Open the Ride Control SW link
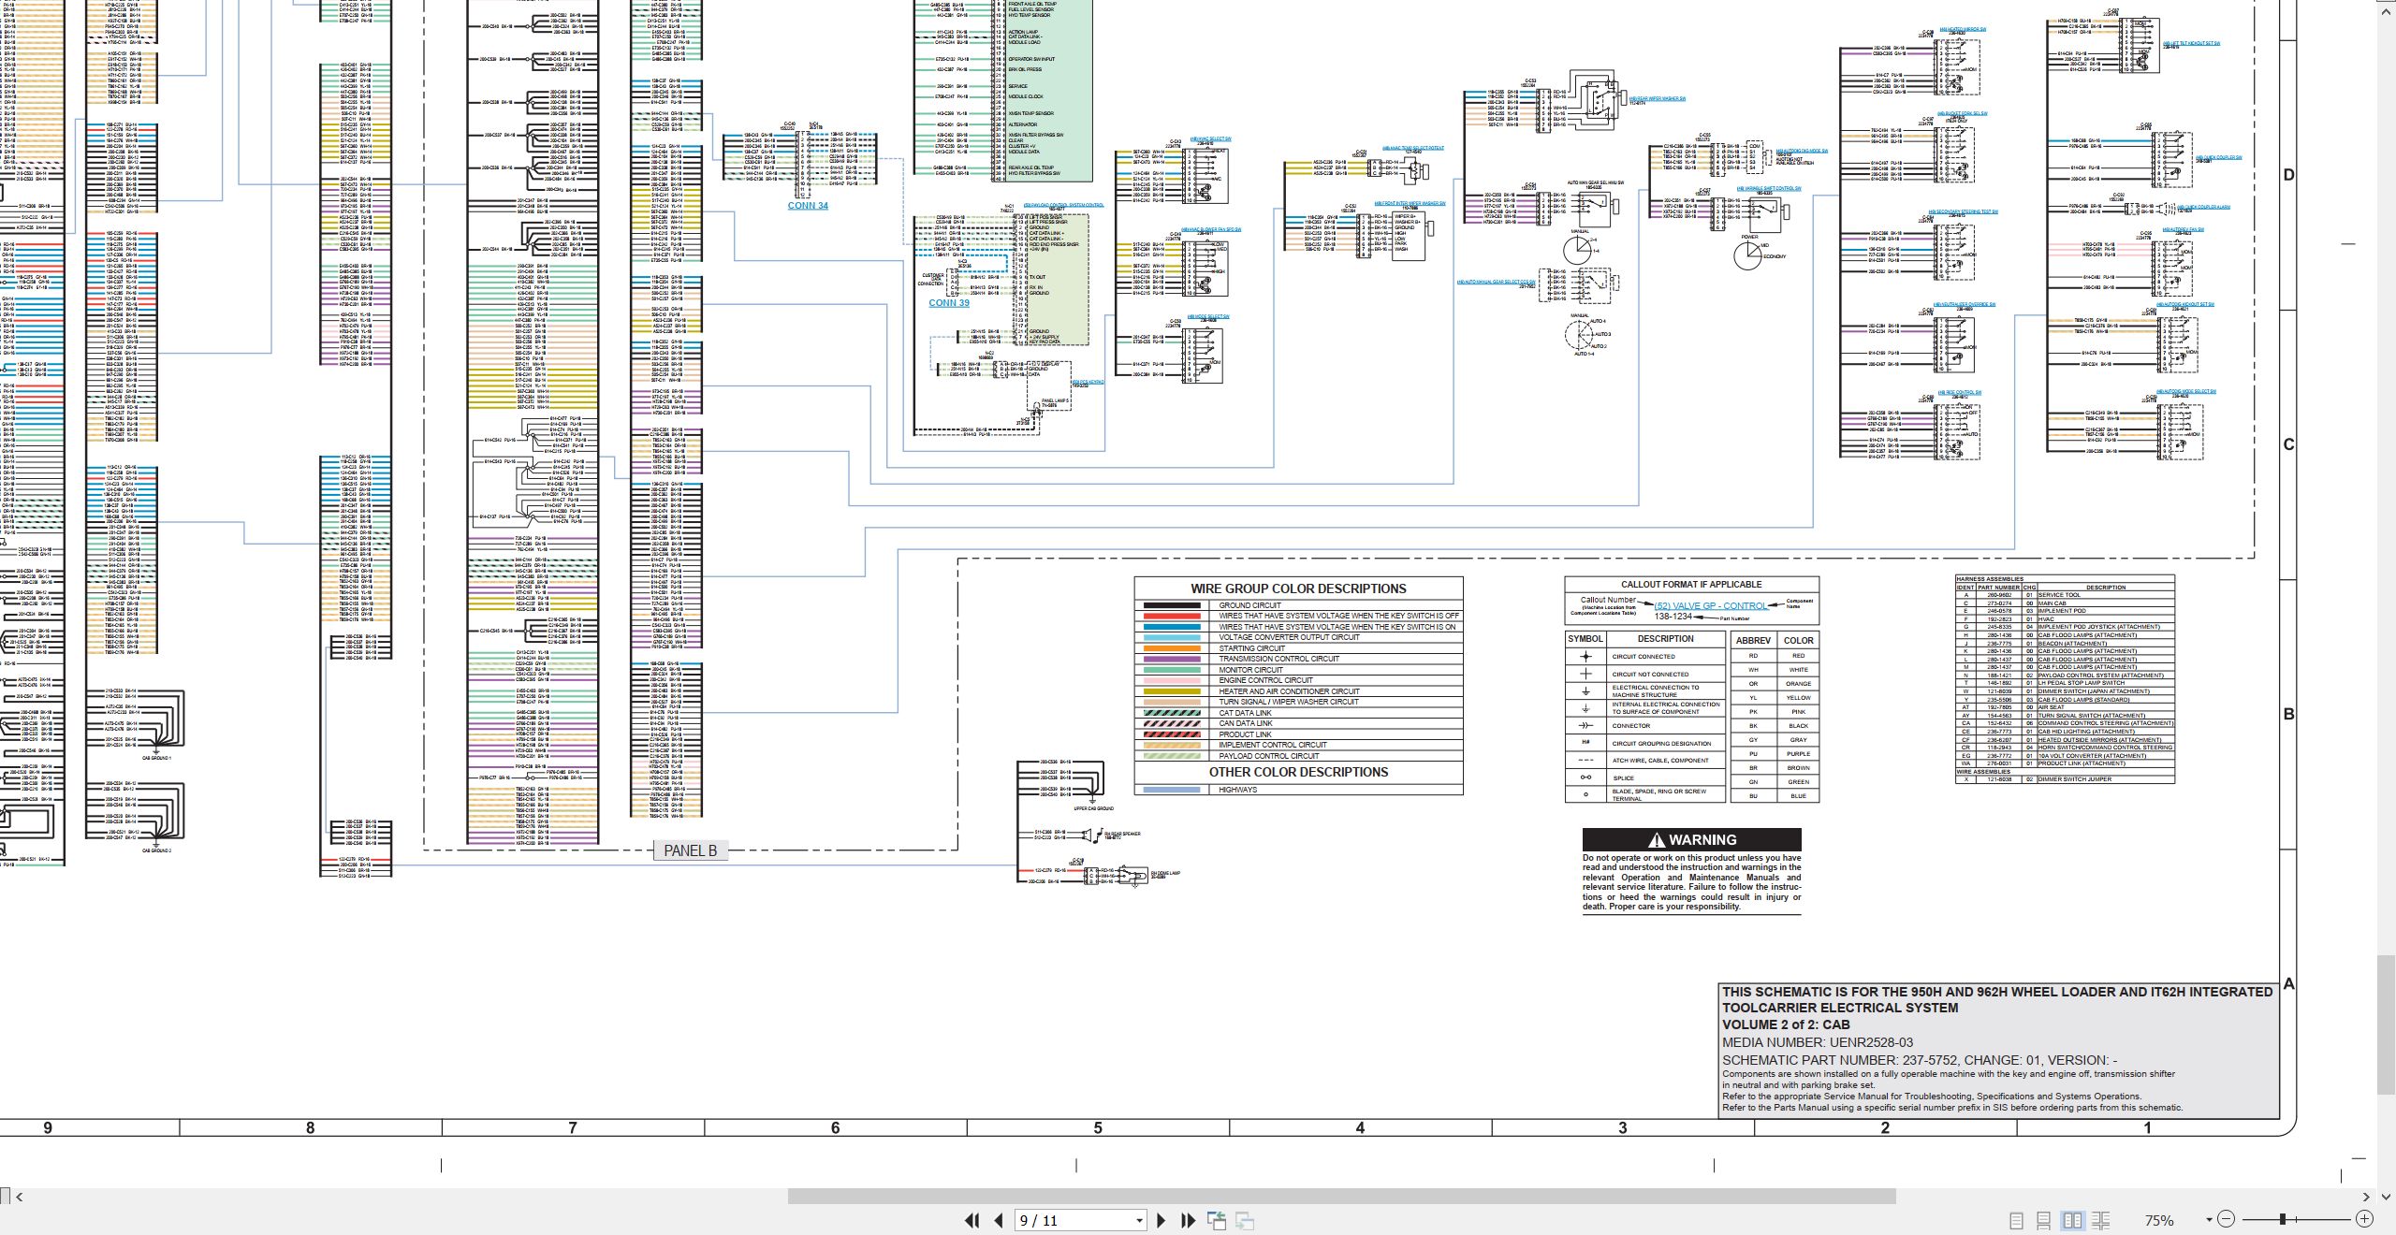This screenshot has width=2396, height=1235. point(1959,393)
